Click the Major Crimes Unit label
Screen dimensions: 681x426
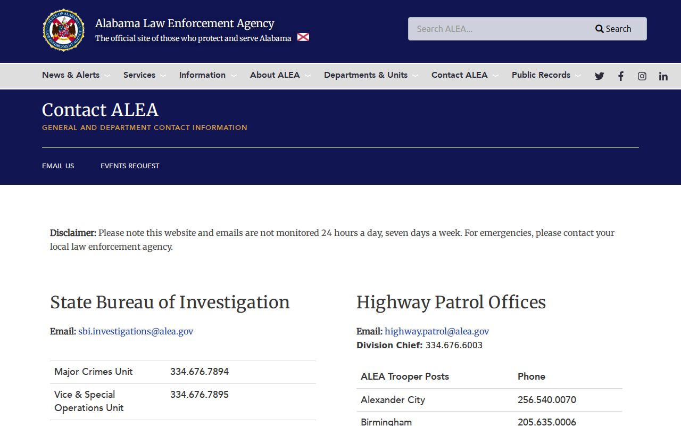click(94, 372)
